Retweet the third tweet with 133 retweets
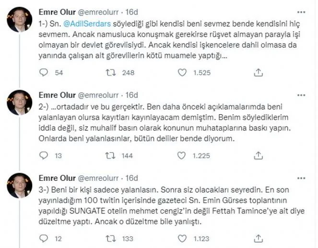 pos(111,239)
